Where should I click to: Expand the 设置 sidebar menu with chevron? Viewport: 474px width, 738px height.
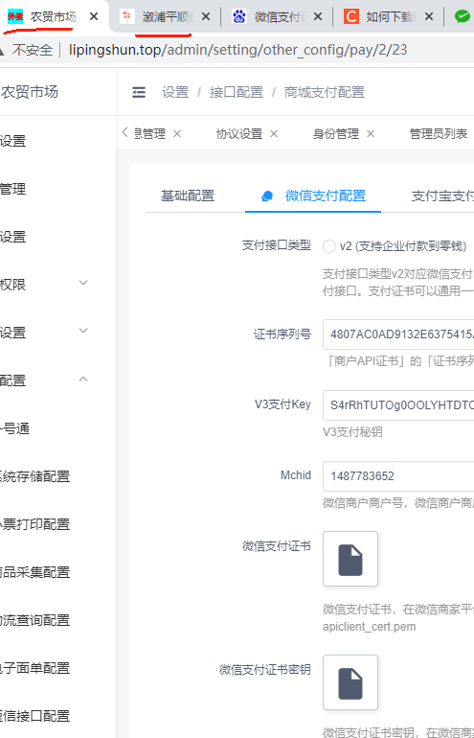[83, 331]
